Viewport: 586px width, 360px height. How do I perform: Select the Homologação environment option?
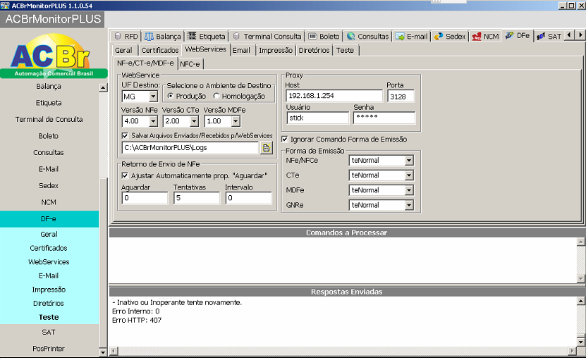coord(216,96)
